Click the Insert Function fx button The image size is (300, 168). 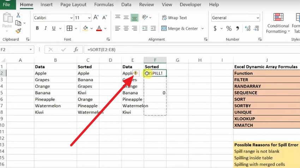tap(76, 50)
